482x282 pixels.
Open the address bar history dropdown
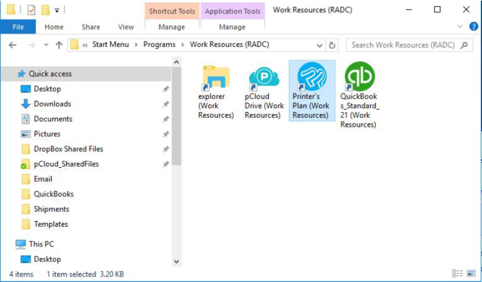point(319,45)
